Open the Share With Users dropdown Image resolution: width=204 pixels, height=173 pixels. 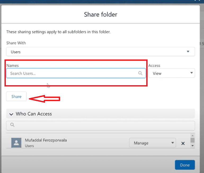click(100, 51)
